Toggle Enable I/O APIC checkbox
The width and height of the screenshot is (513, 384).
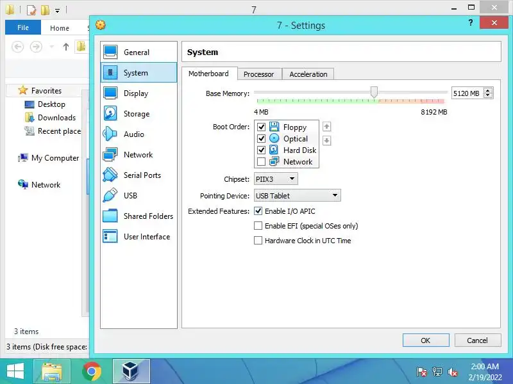pos(258,211)
